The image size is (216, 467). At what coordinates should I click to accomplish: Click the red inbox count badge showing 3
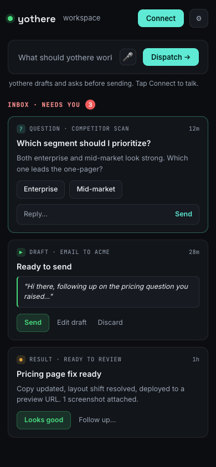[90, 105]
